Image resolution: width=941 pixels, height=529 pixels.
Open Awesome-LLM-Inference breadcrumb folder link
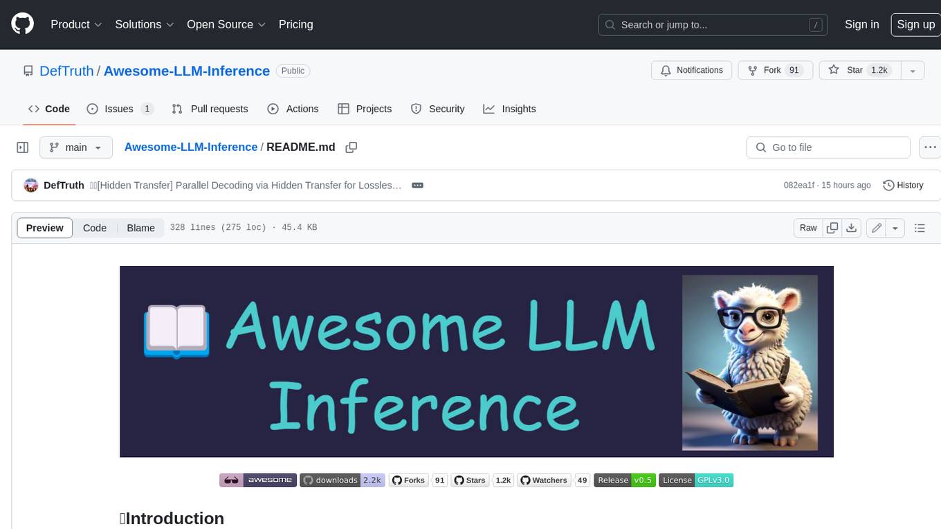tap(191, 147)
